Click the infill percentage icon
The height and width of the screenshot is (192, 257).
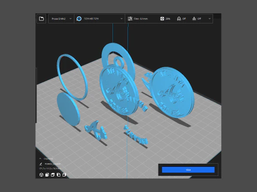pos(162,19)
